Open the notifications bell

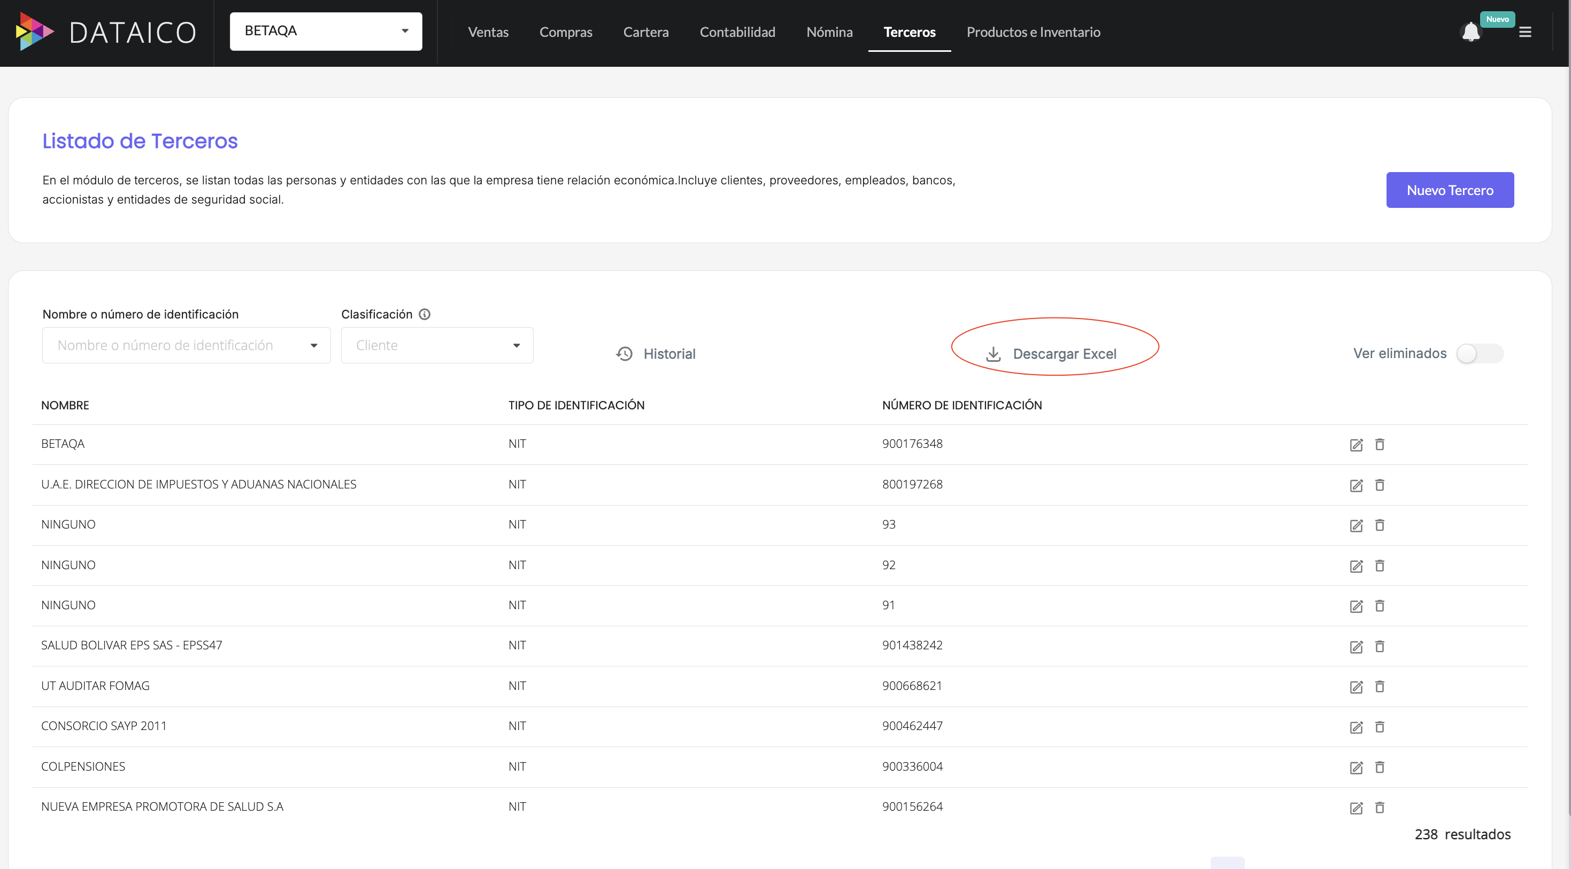pyautogui.click(x=1471, y=32)
